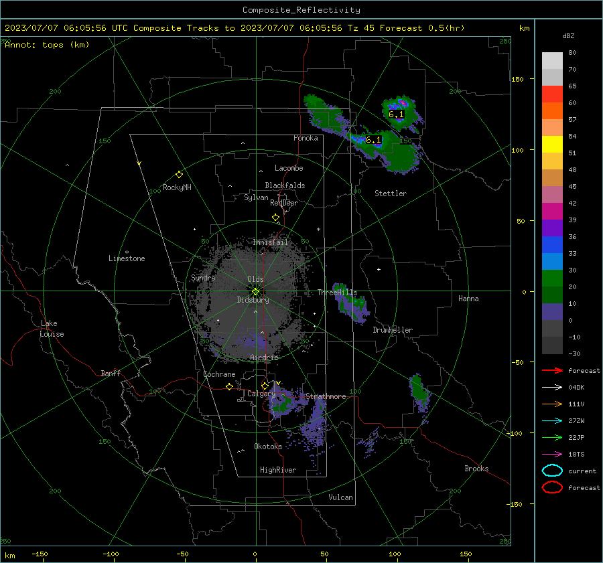Click the HighRiver label

click(278, 470)
